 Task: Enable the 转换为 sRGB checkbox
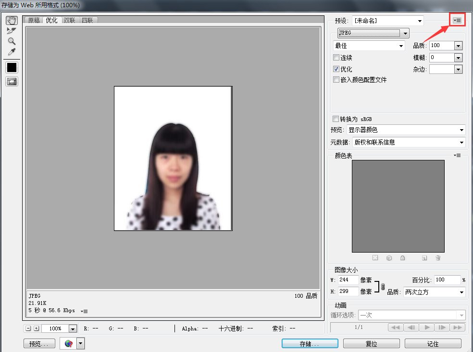coord(336,119)
